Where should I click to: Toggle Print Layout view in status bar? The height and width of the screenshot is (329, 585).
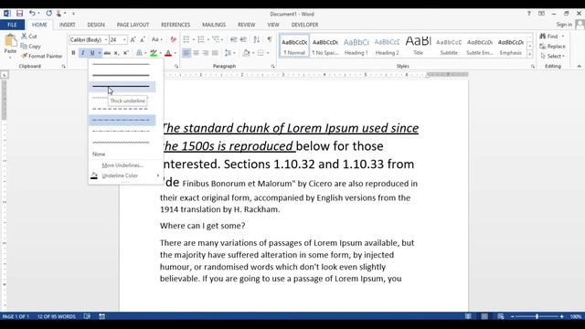coord(484,316)
